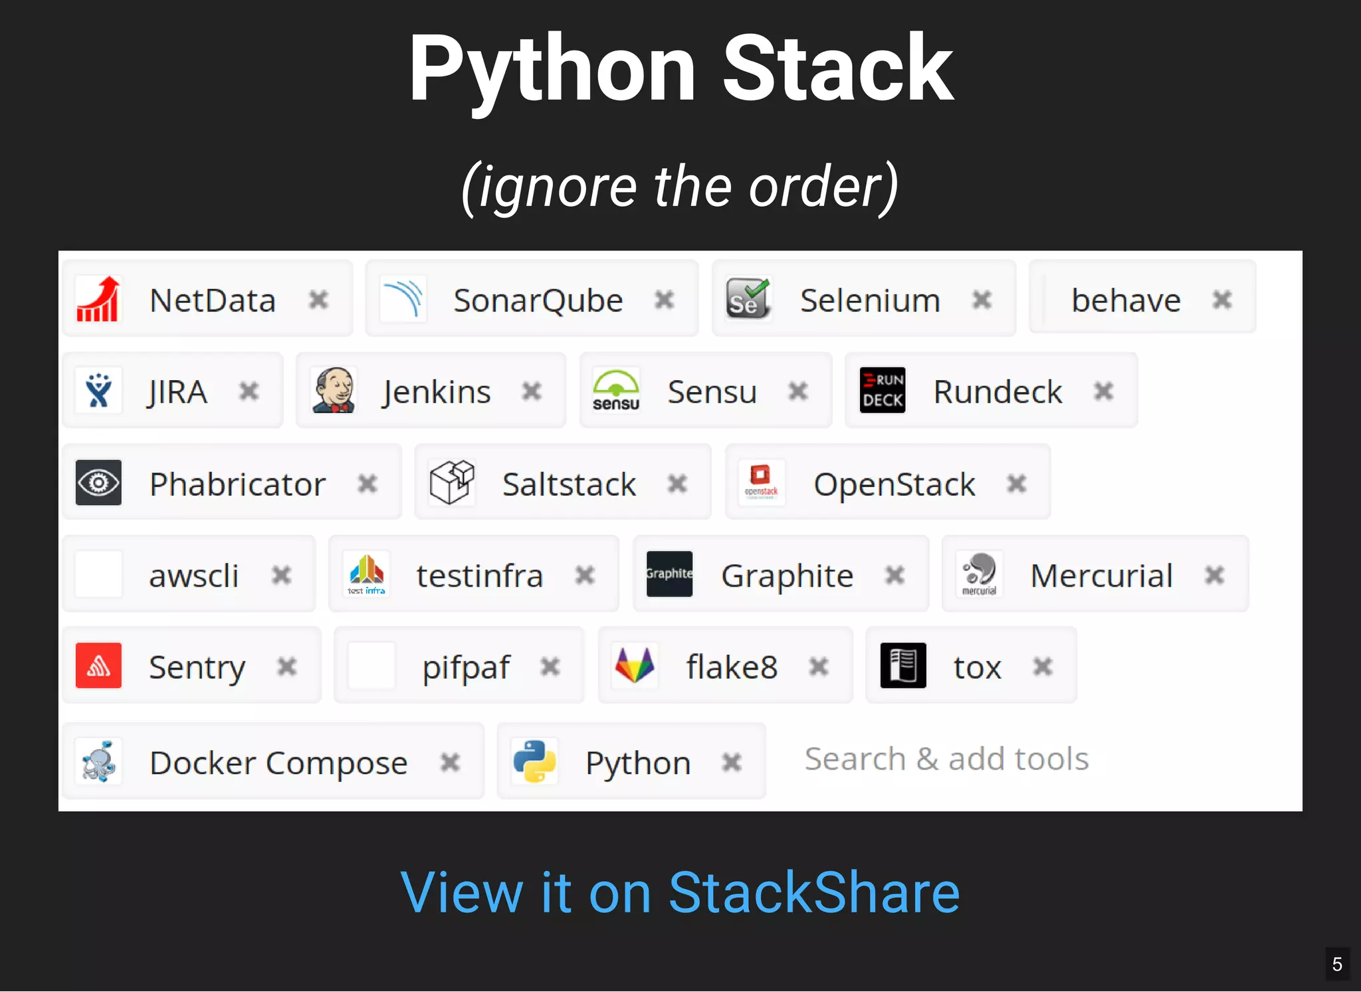Click the blank awscli icon placeholder
The image size is (1361, 992).
click(98, 574)
